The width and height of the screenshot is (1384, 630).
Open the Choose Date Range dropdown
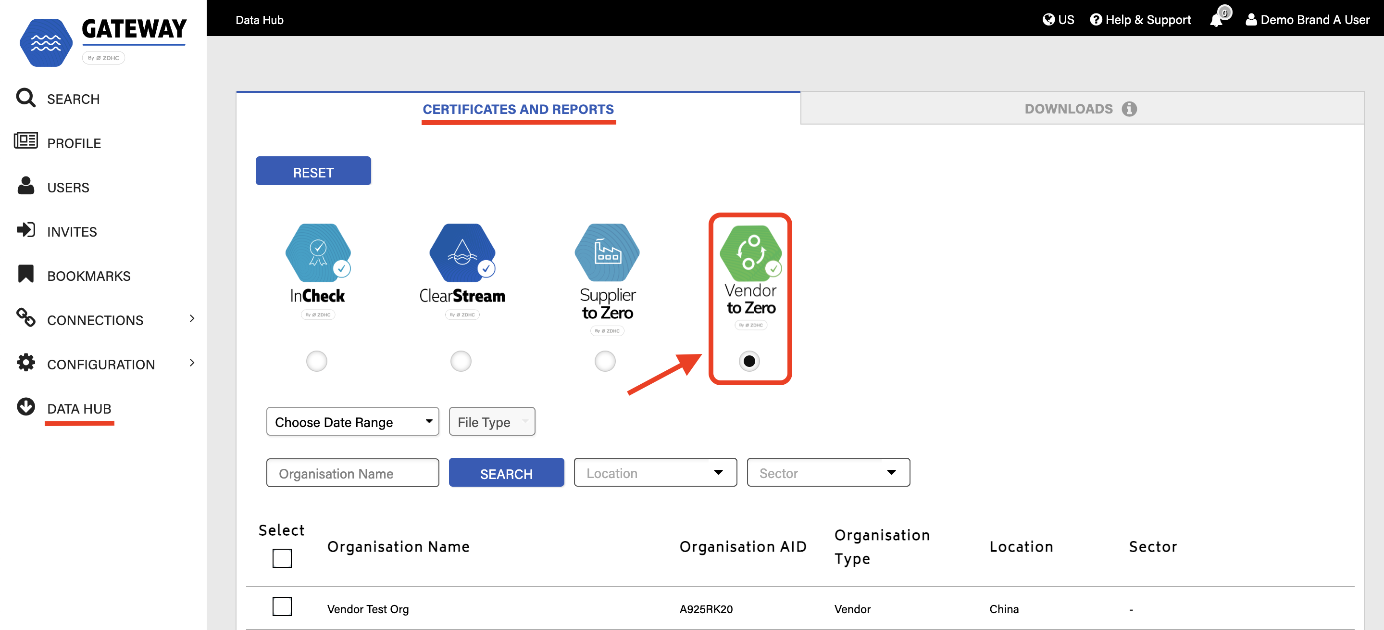coord(352,421)
